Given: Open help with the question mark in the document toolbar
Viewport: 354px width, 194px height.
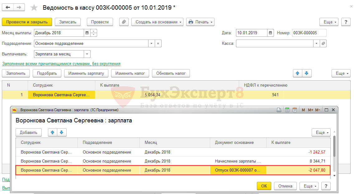Looking at the screenshot, I should [346, 22].
